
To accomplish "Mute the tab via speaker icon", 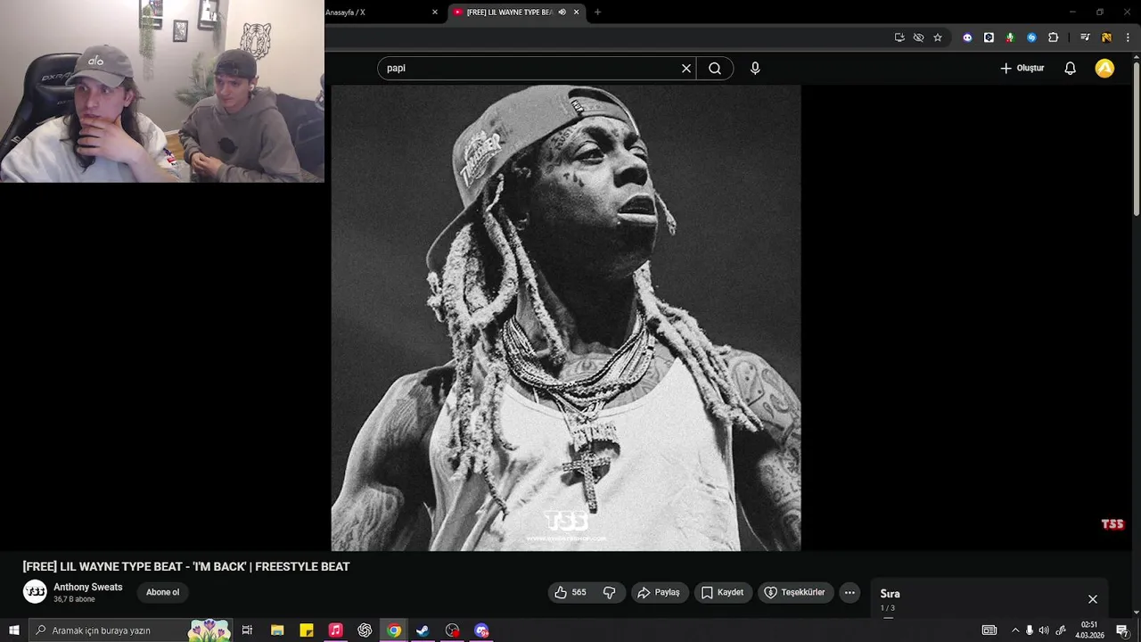I will pyautogui.click(x=562, y=12).
